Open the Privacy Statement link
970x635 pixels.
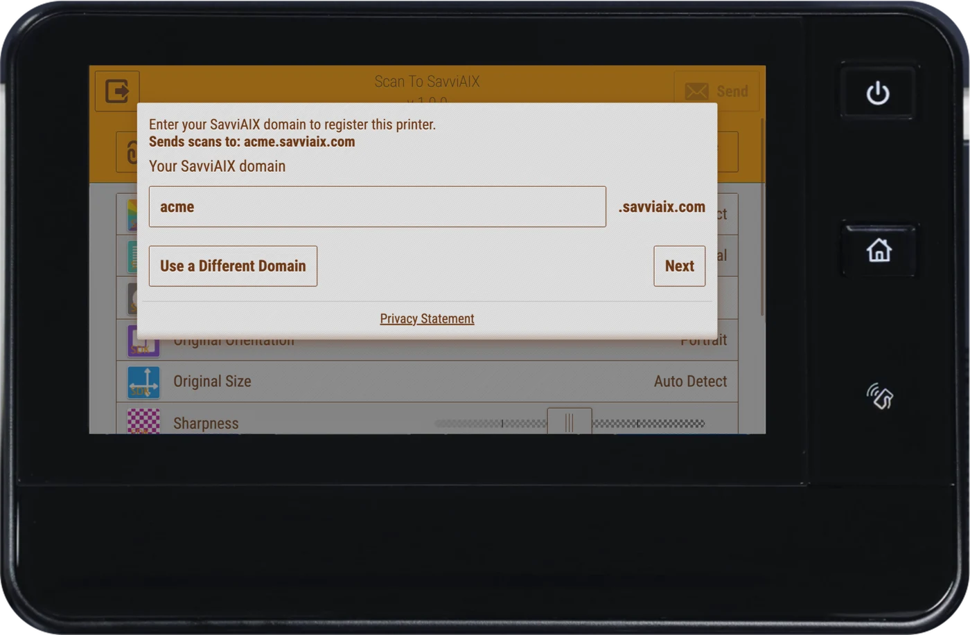pos(427,319)
